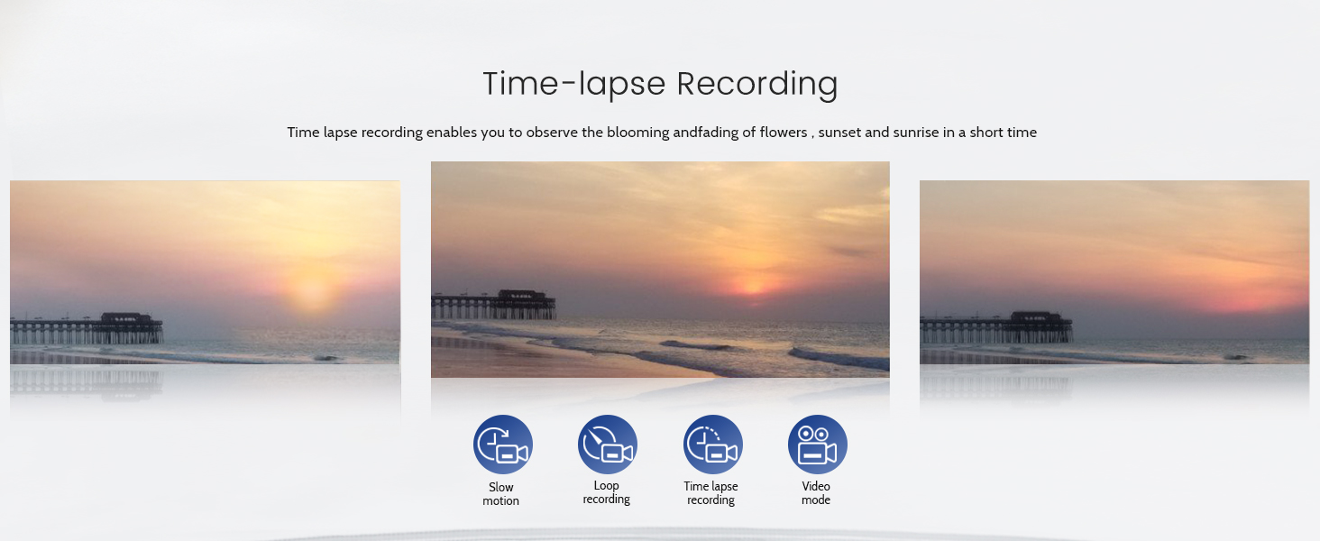Click the 'Loop recording' text label
1320x541 pixels.
(606, 492)
